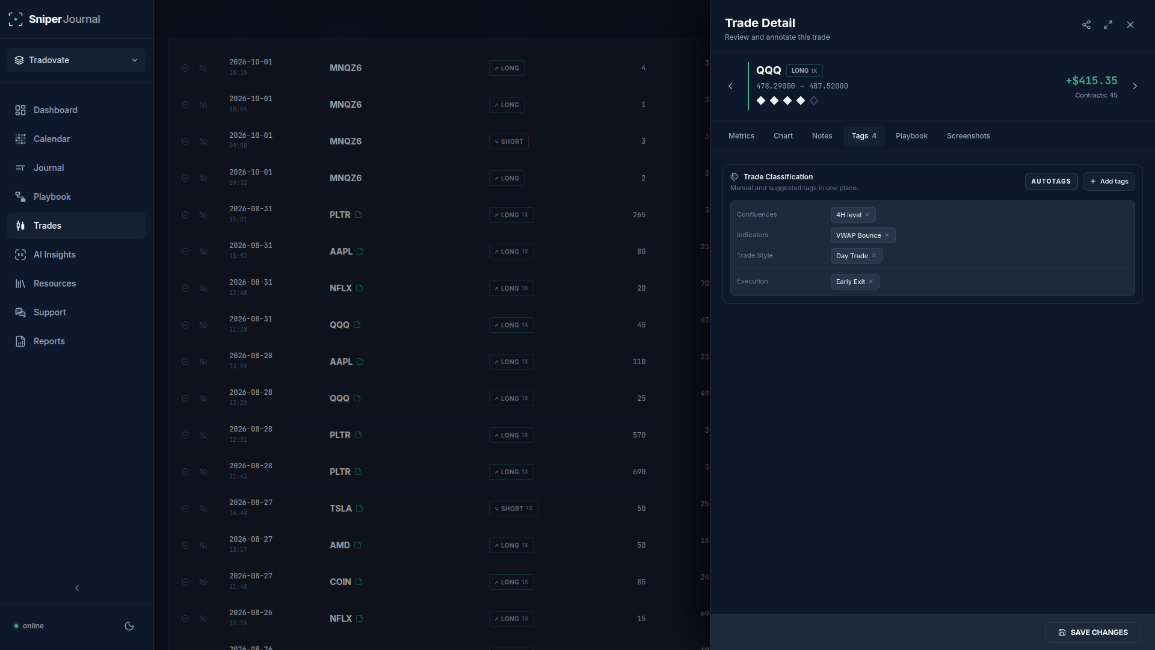Open Reports page

click(76, 341)
